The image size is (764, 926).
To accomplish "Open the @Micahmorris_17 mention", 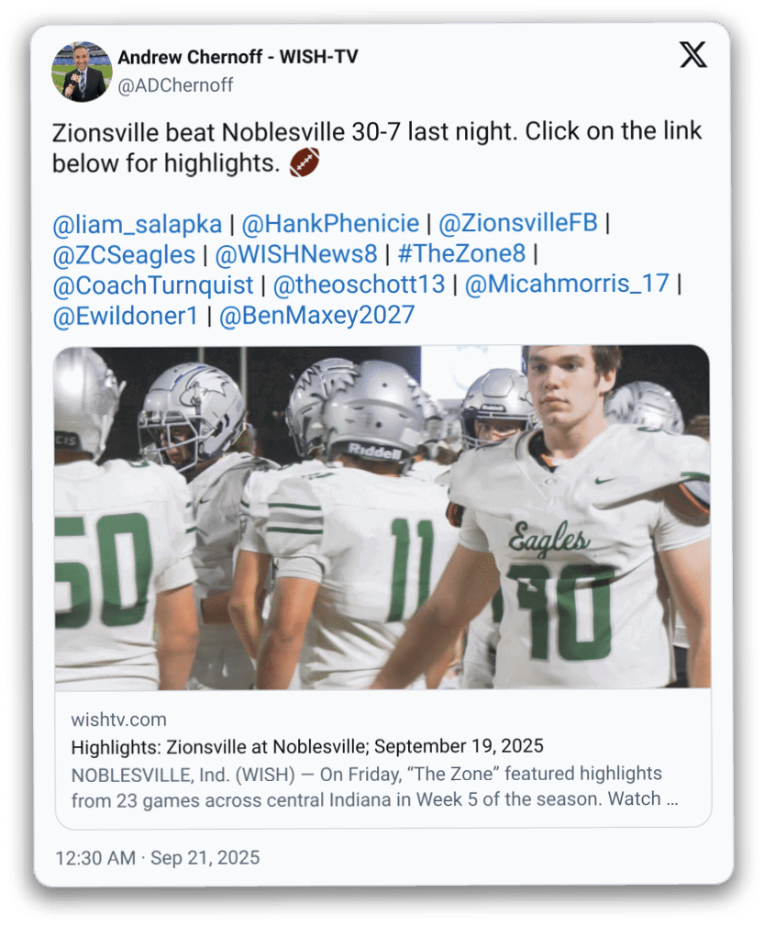I will click(x=567, y=284).
